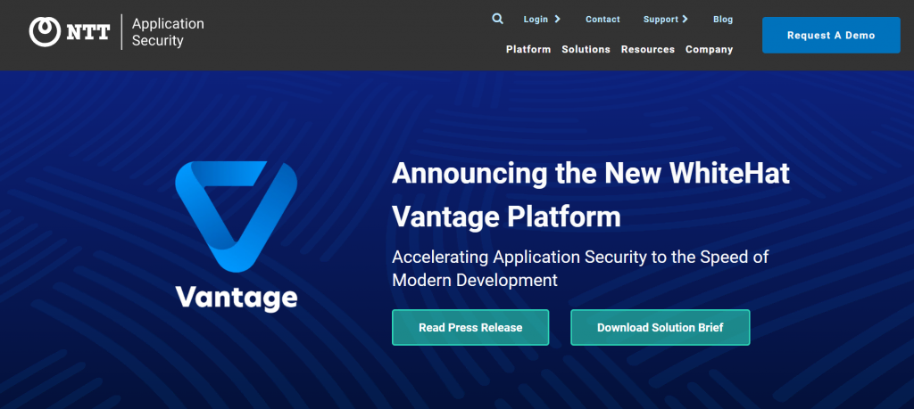Click the Vantage wordmark under the logo
The height and width of the screenshot is (409, 914).
pos(236,296)
